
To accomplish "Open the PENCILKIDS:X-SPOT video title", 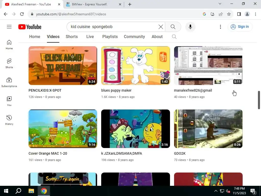I will (45, 90).
